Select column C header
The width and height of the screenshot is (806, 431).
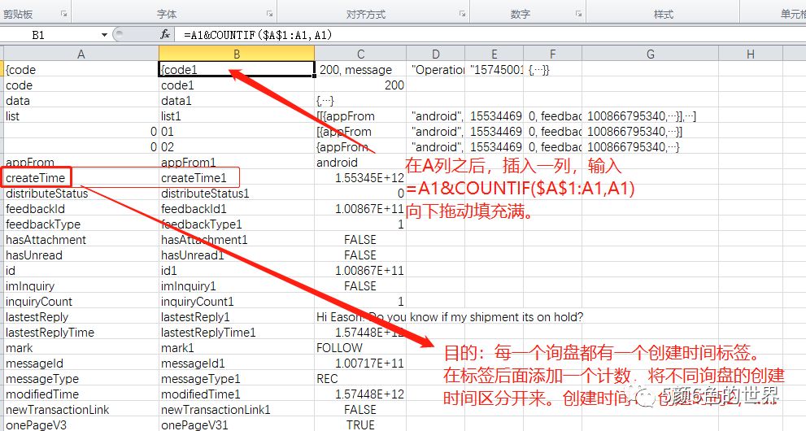click(x=360, y=54)
